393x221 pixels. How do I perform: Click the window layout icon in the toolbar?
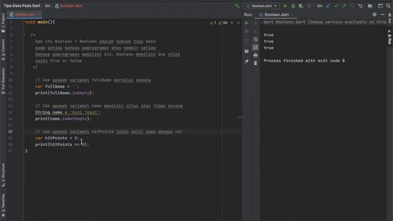pos(380,6)
